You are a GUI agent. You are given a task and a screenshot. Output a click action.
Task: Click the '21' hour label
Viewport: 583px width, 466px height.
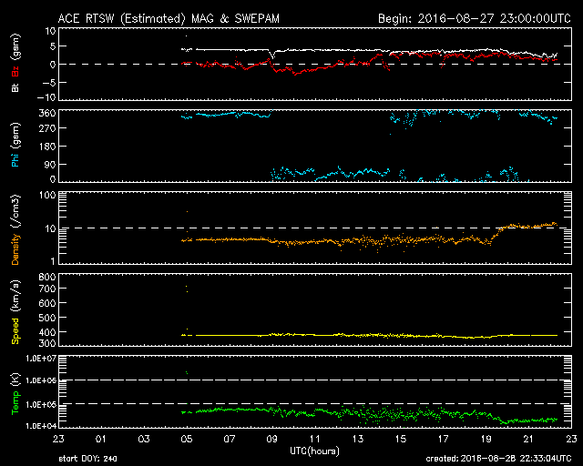(x=528, y=439)
